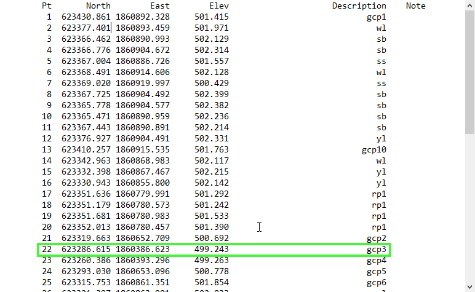Click the scrollbar up arrow
The width and height of the screenshot is (475, 292).
[469, 5]
